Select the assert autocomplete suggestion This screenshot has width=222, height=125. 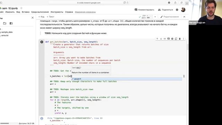(x=126, y=79)
